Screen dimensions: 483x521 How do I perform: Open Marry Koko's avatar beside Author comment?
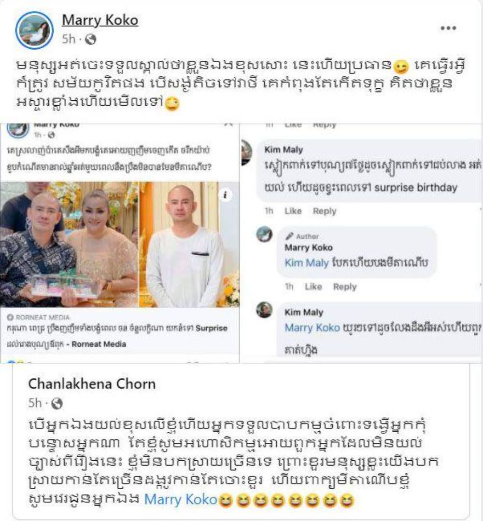(x=265, y=234)
